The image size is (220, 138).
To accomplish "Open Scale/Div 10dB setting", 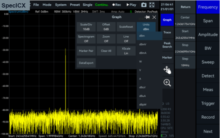I will pyautogui.click(x=86, y=27).
